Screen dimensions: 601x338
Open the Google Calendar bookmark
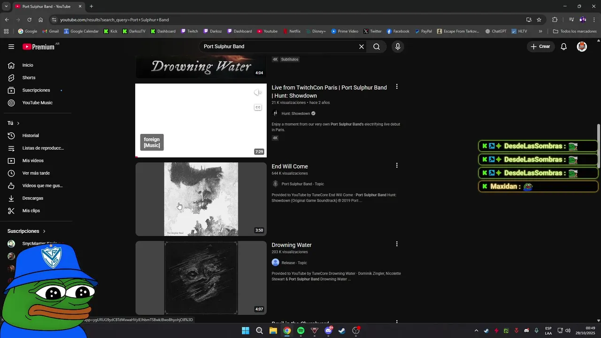pos(81,31)
